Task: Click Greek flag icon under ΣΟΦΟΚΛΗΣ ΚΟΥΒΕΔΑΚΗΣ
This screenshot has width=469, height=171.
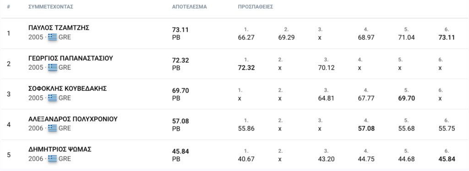Action: coord(52,98)
